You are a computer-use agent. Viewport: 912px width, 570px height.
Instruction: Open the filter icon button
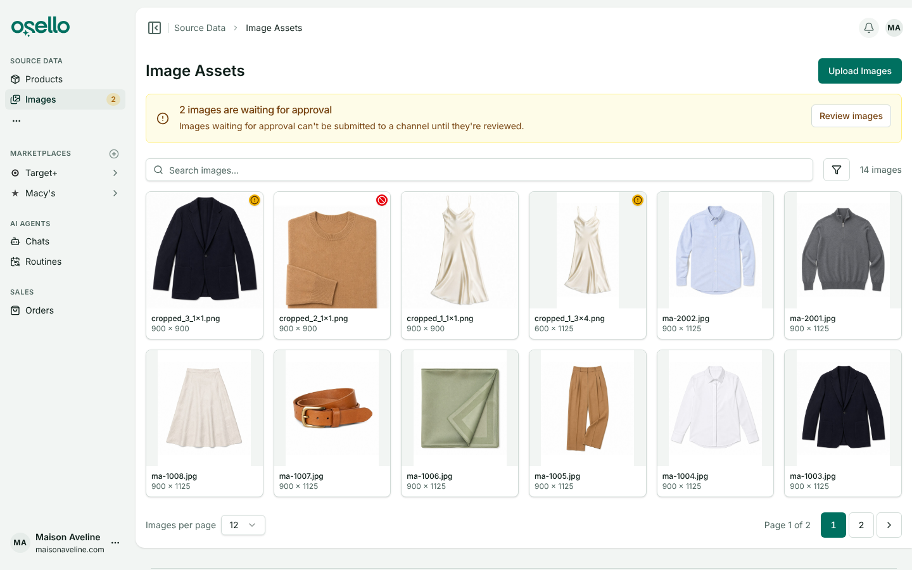pyautogui.click(x=837, y=170)
